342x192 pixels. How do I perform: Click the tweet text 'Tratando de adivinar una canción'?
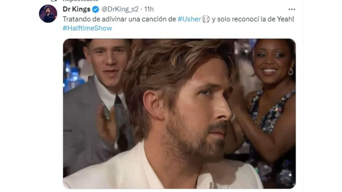(x=119, y=19)
